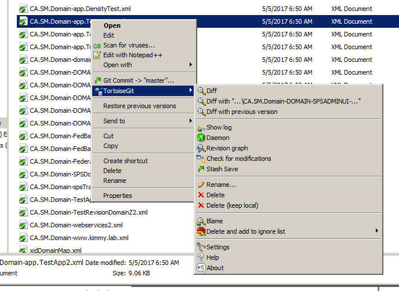Click Size: 9.06 KB in the details pane
Viewport: 399px width, 291px height.
131,273
